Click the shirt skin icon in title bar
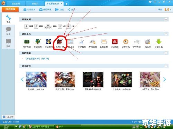This screenshot has height=129, width=173. [150, 2]
